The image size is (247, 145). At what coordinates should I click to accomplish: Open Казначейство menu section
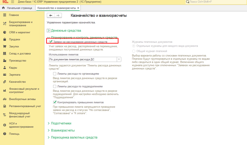click(17, 81)
